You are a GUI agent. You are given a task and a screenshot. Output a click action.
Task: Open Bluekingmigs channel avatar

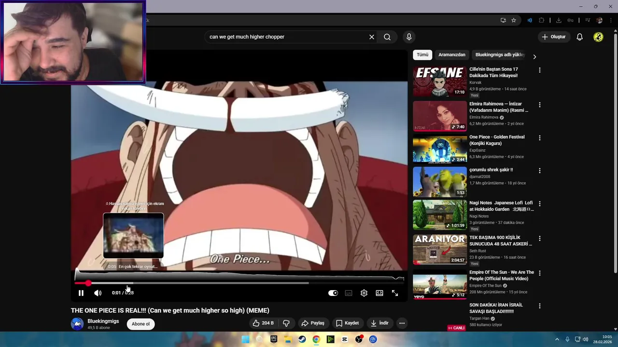(77, 324)
